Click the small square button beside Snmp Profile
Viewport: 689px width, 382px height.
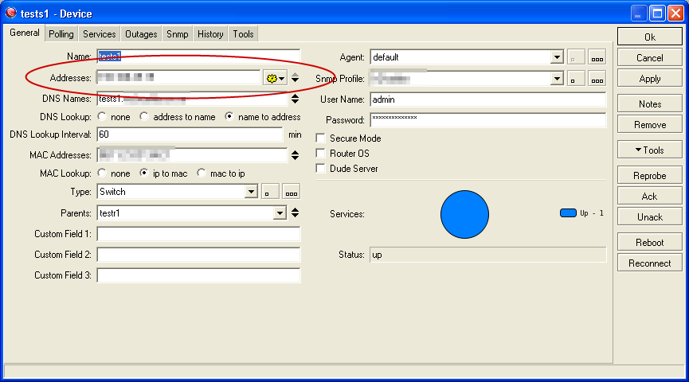click(x=576, y=79)
